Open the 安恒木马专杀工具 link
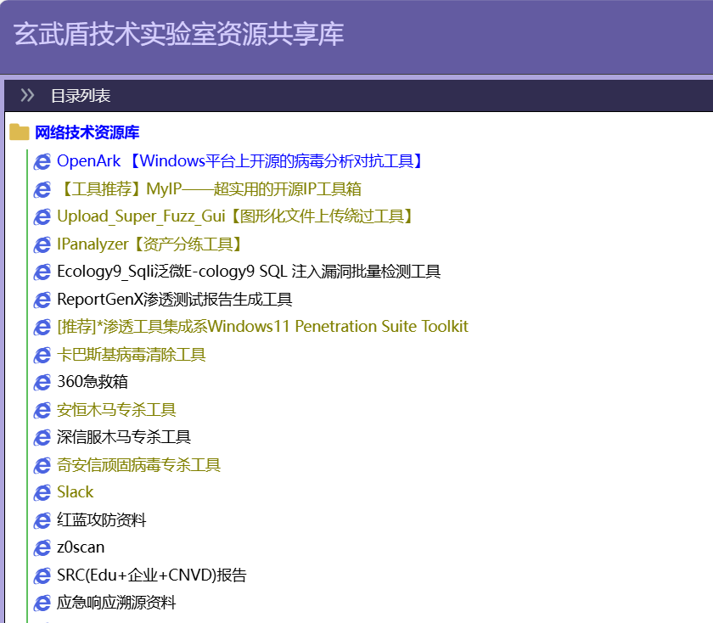Viewport: 713px width, 623px height. (x=116, y=410)
